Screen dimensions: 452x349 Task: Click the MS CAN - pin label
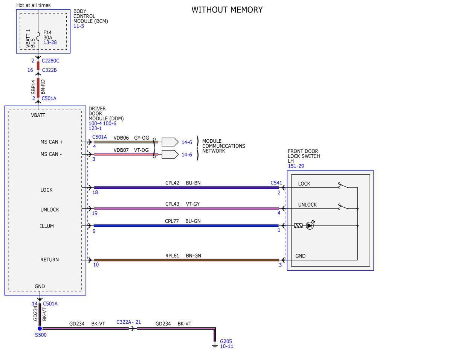51,154
